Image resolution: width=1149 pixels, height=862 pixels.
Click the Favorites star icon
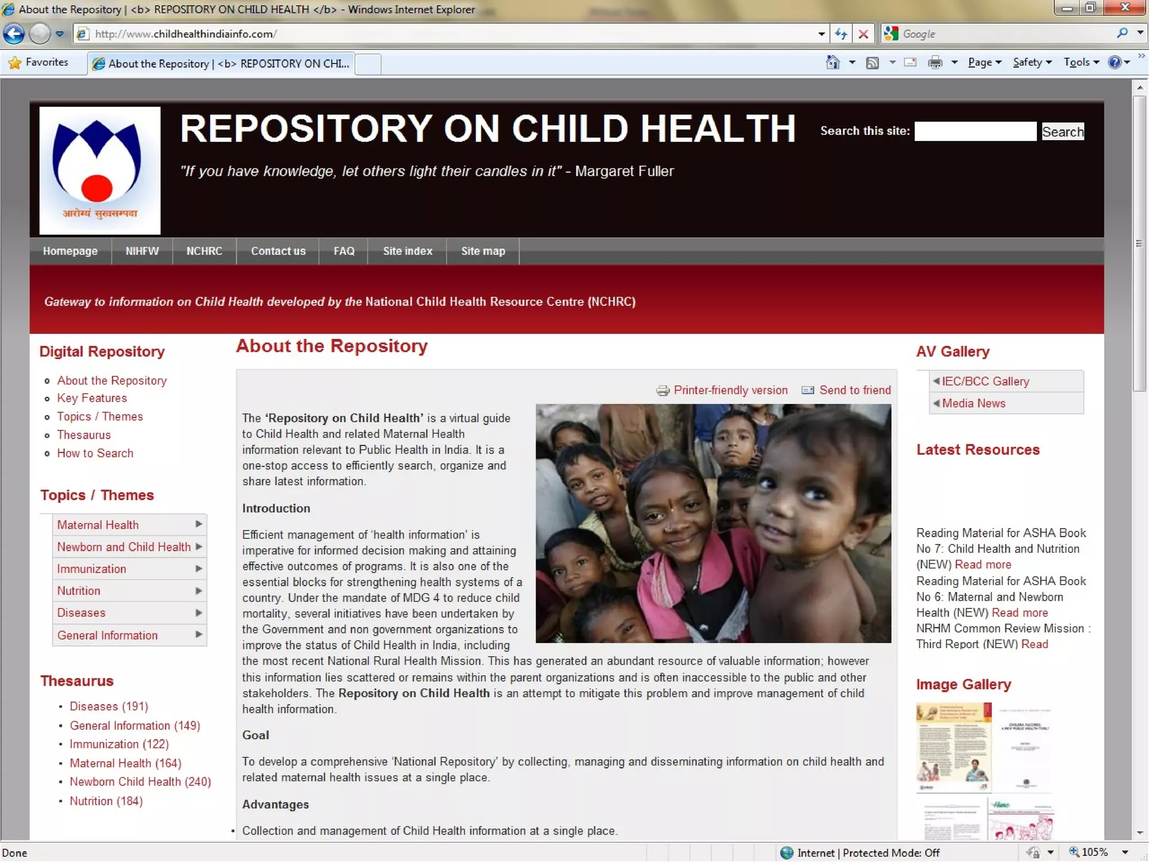click(x=15, y=62)
